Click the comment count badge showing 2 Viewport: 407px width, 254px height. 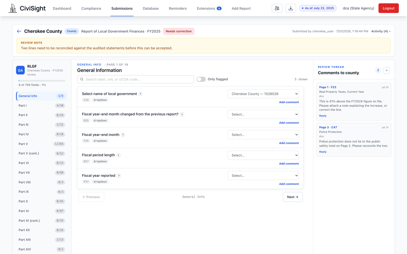click(378, 70)
